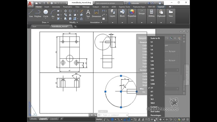Switch to the Layout2 tab
This screenshot has width=217, height=122.
pos(54,119)
